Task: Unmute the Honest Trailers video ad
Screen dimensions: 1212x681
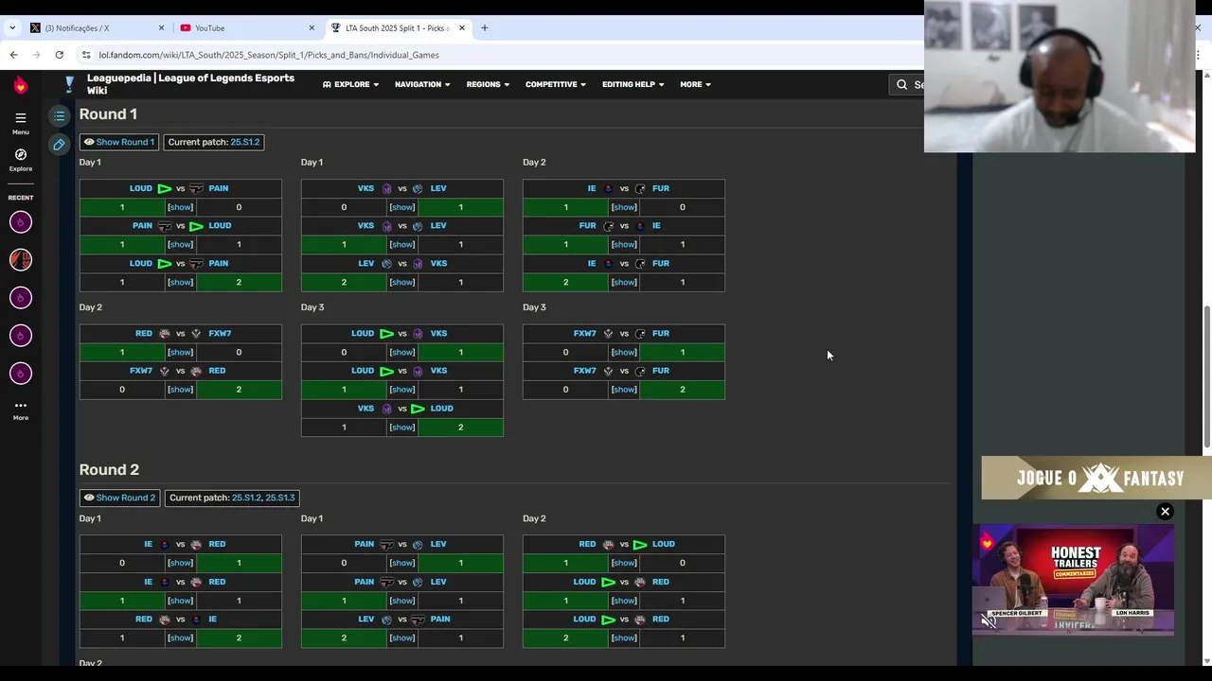Action: (x=989, y=621)
